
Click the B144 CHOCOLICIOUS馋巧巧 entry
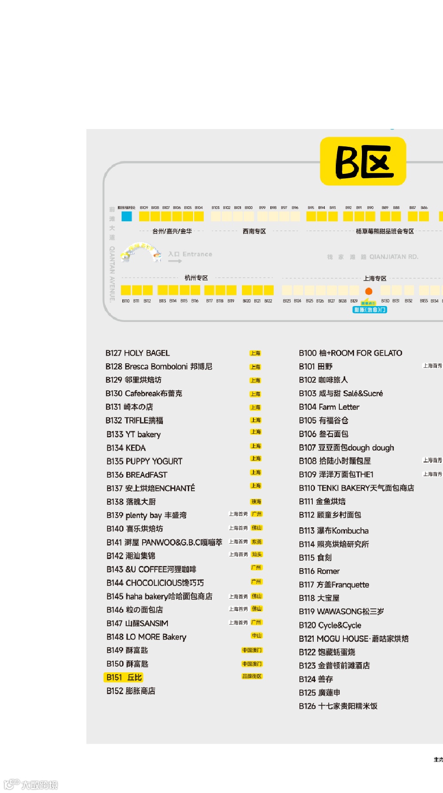[155, 583]
